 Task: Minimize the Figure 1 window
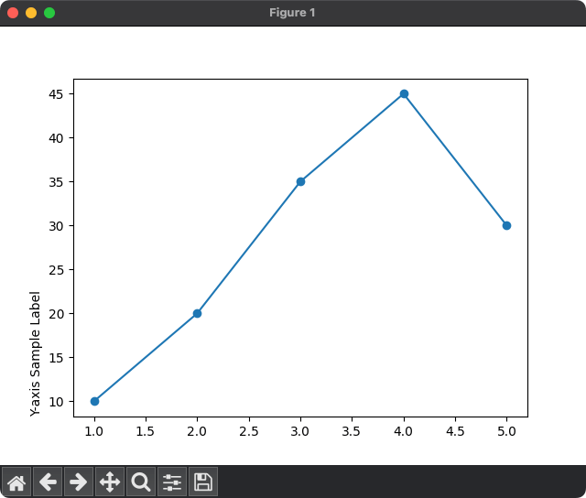[31, 13]
